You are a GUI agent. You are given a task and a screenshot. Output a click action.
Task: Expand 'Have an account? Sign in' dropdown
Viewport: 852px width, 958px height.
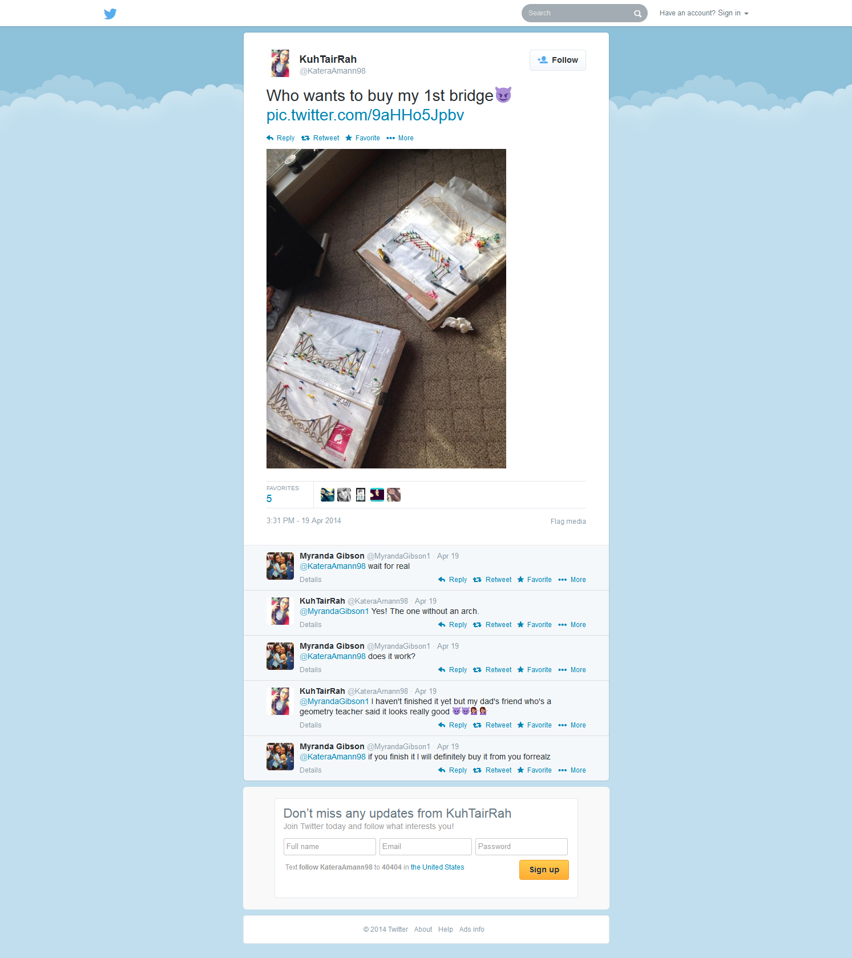[704, 13]
